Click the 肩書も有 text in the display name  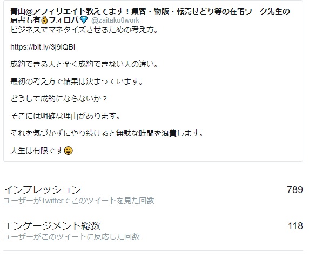25,20
